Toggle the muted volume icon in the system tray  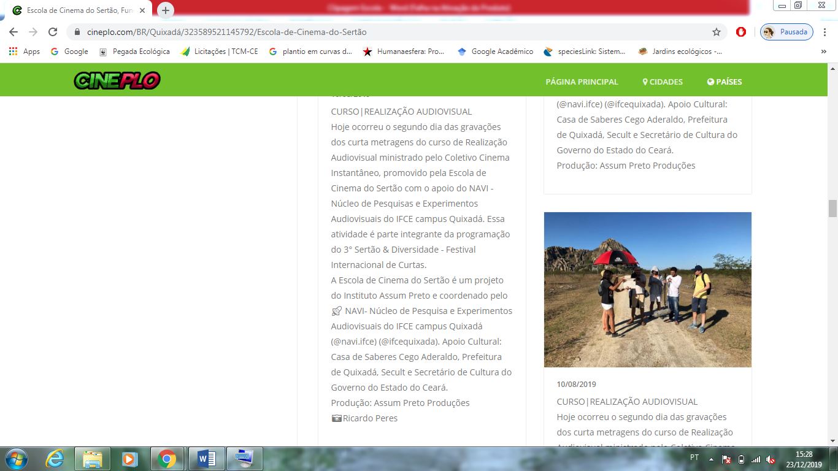tap(771, 459)
